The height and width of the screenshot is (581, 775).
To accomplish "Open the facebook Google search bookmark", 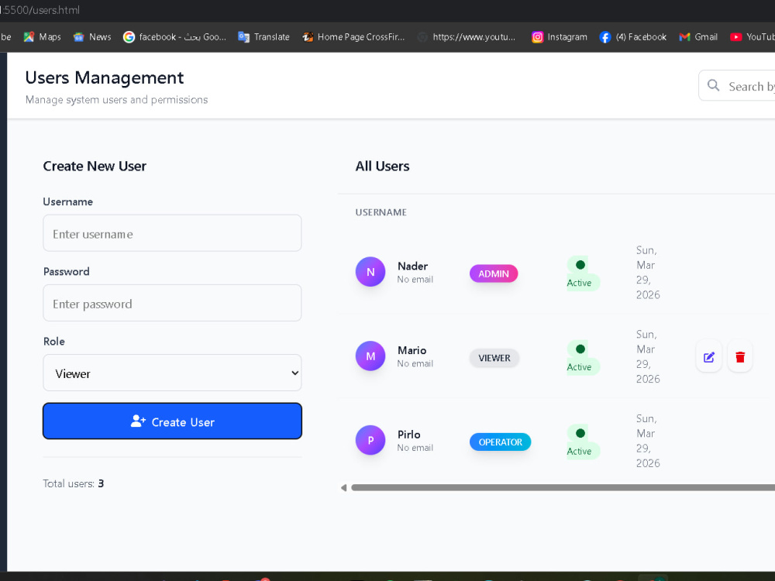I will (x=174, y=37).
